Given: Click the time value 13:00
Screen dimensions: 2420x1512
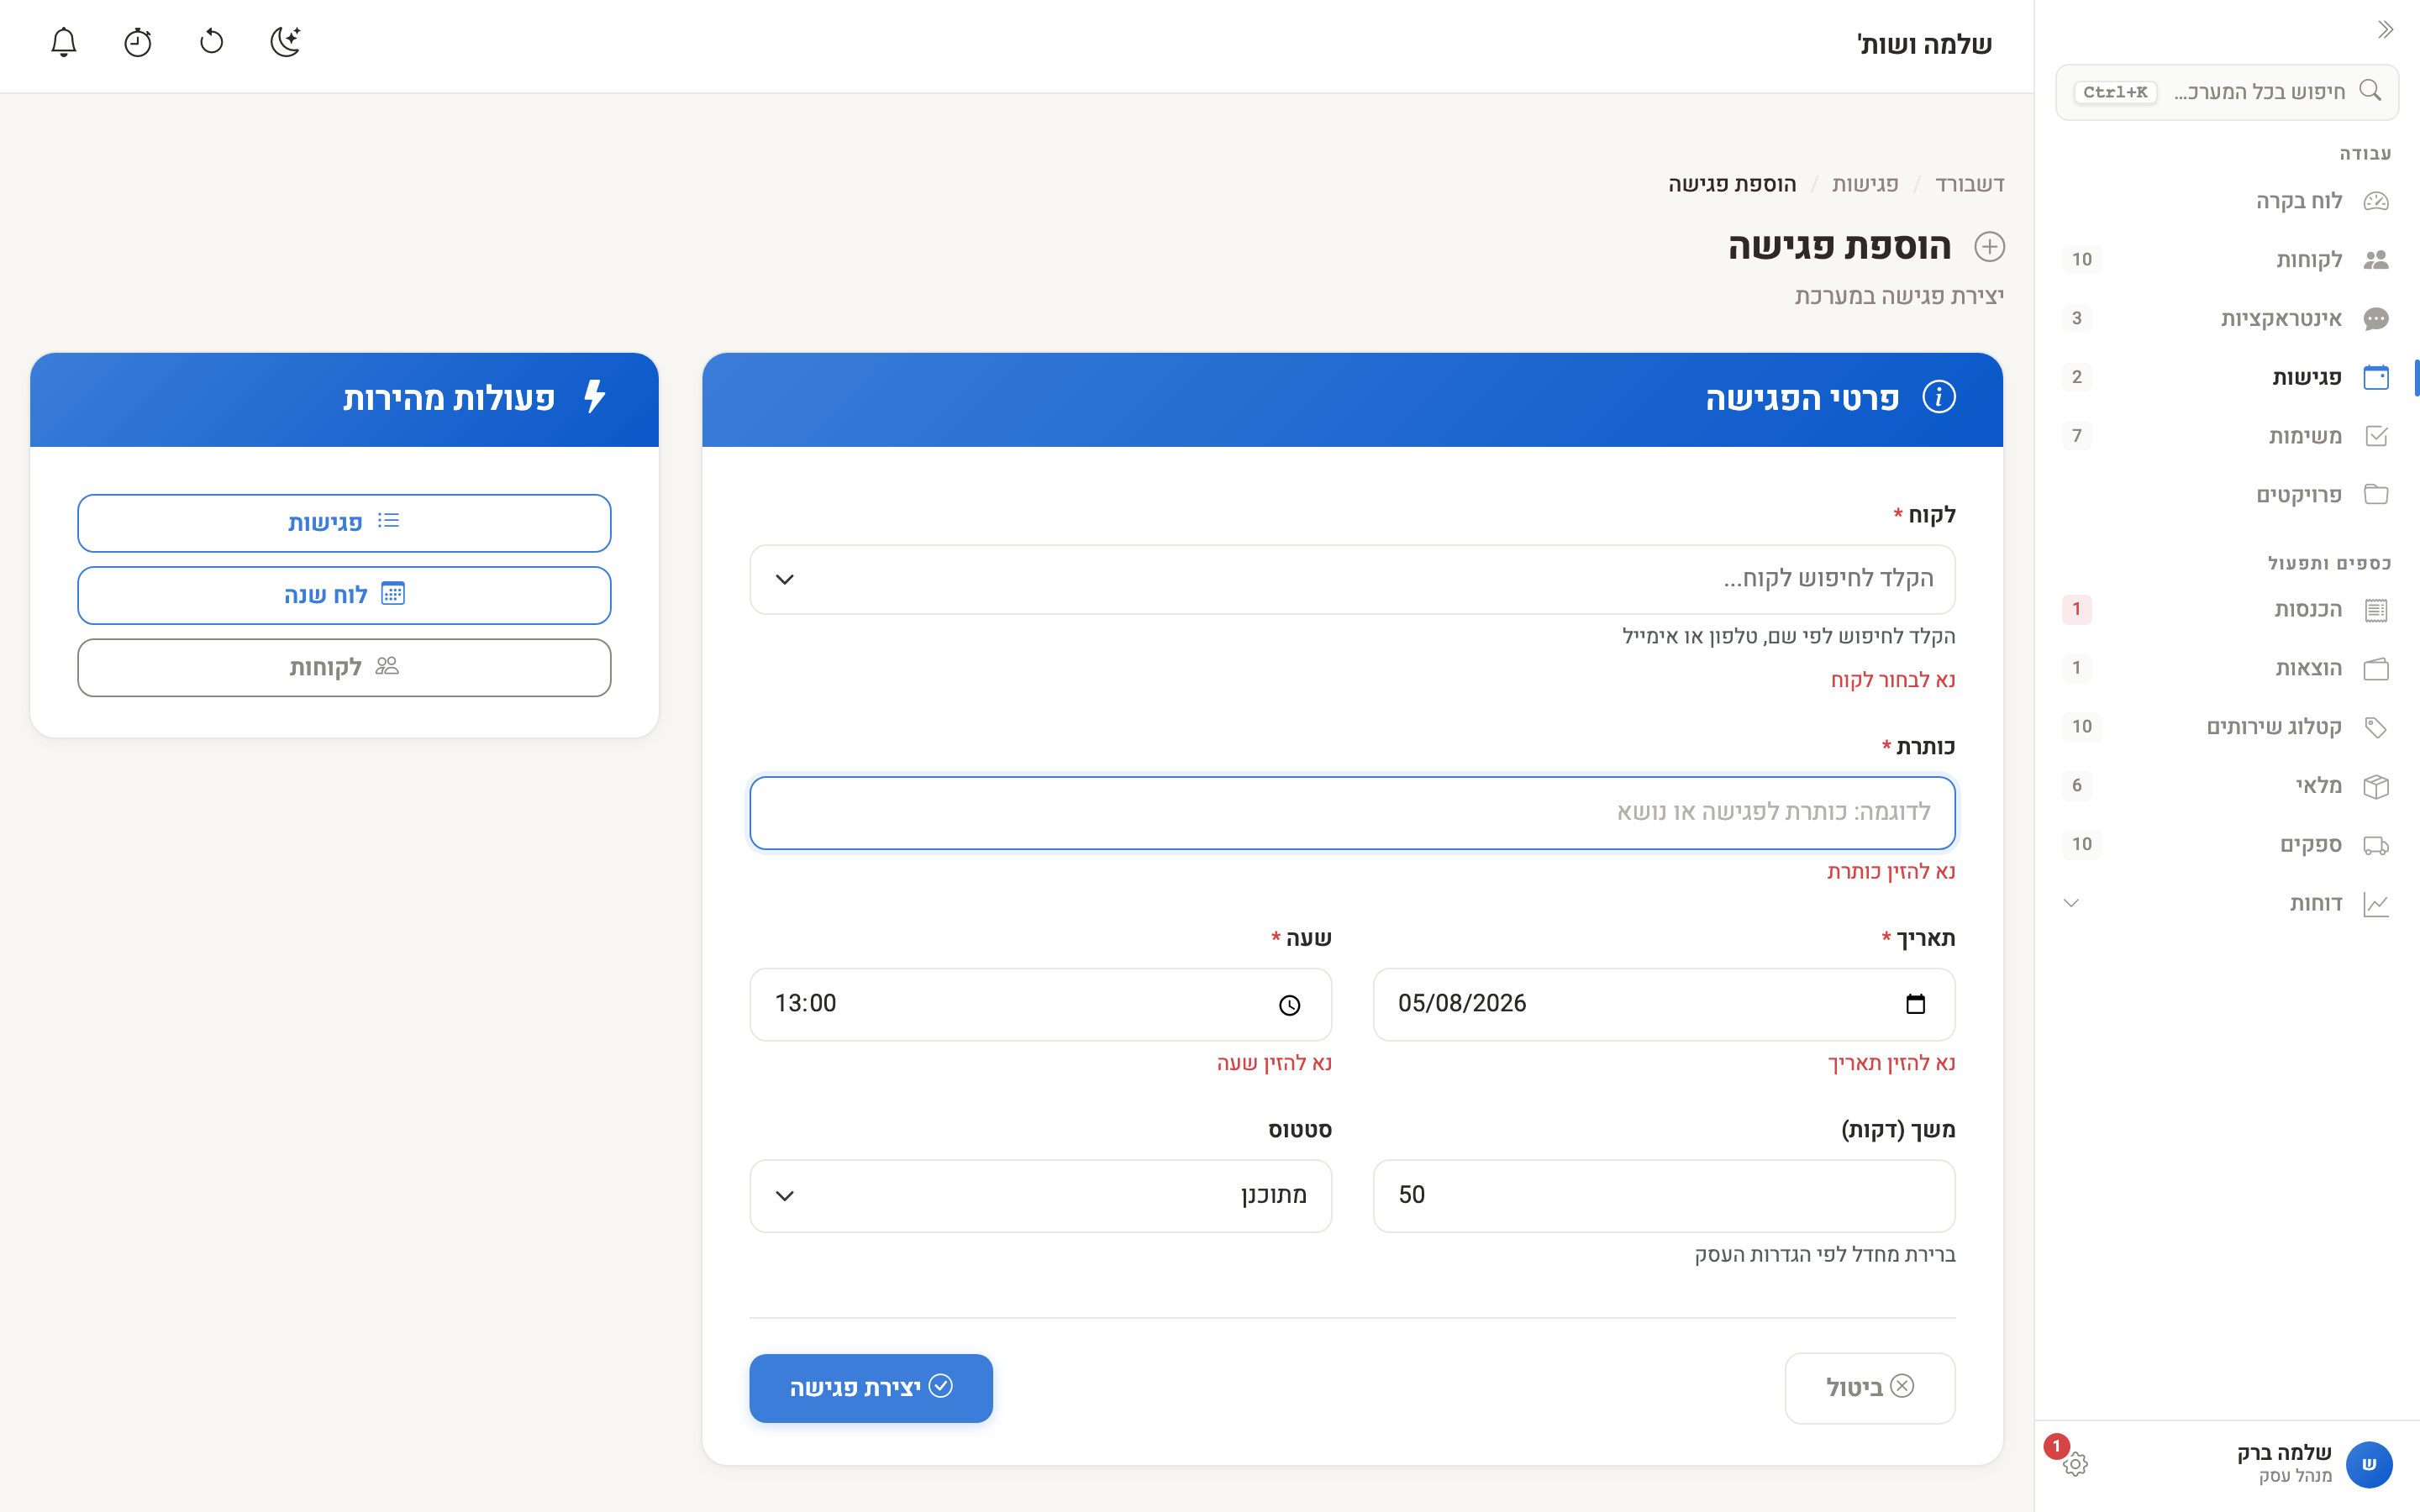Looking at the screenshot, I should click(805, 1003).
